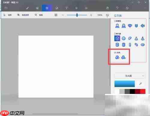Open the Canvas tool
Viewport: 150px width, 116px height.
[86, 8]
